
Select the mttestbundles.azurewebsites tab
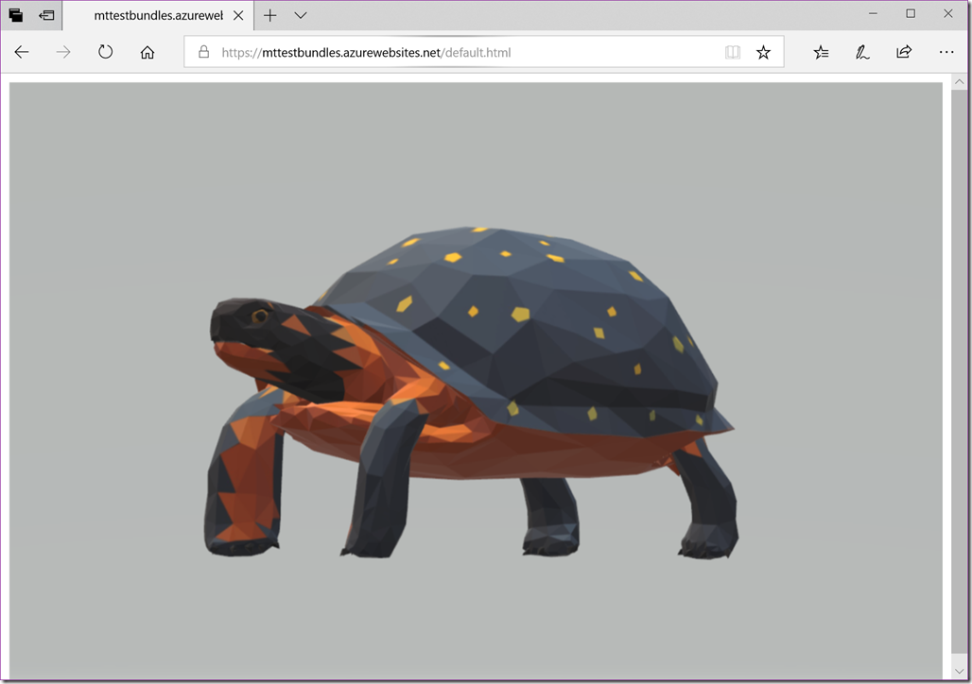click(x=158, y=15)
